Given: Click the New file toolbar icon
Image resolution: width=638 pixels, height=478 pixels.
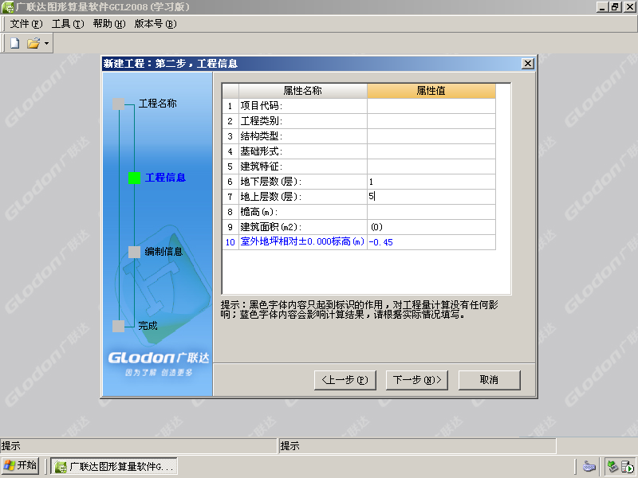Looking at the screenshot, I should pos(14,43).
